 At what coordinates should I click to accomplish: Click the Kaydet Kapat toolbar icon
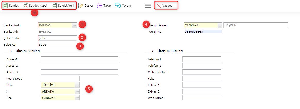tap(25, 5)
